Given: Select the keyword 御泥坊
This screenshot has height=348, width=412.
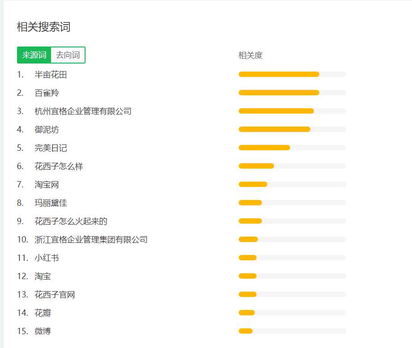Looking at the screenshot, I should pyautogui.click(x=47, y=130).
